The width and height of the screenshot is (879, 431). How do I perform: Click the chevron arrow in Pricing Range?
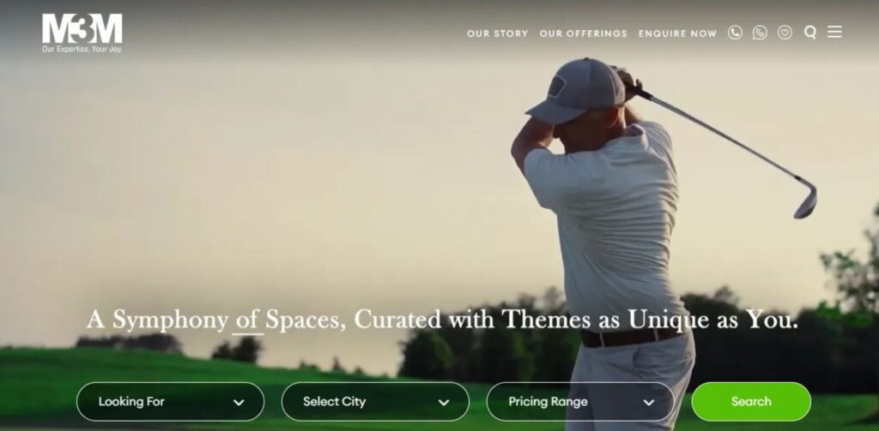tap(649, 403)
